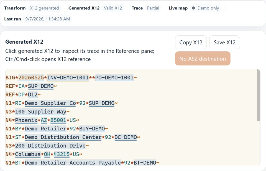Click the BUY-DEMO identifier
Viewport: 266px width, 171px height.
92,129
